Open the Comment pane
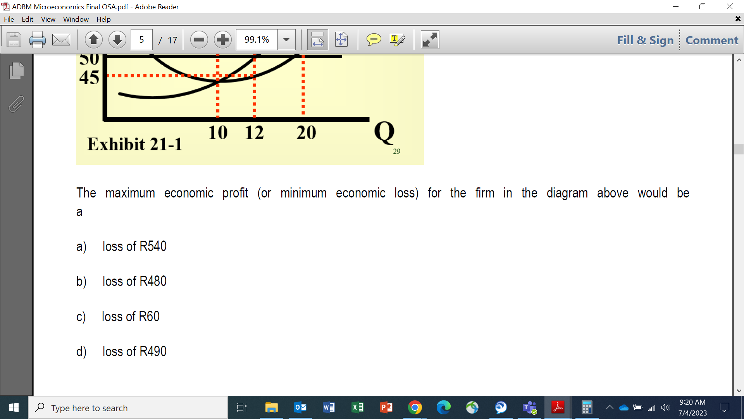744x419 pixels. pyautogui.click(x=711, y=40)
